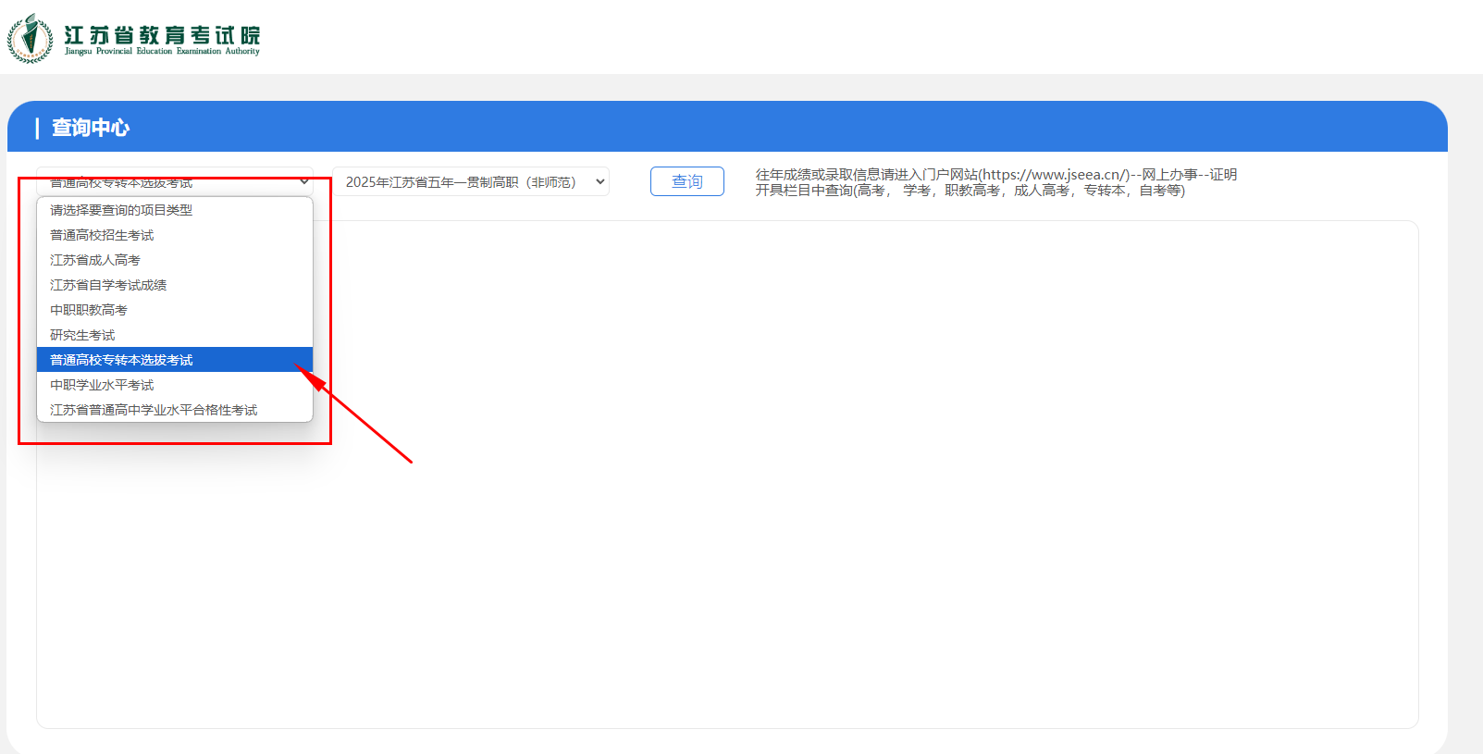Click the English subtitle under the logo
Screen dimensions: 1483x754
[x=162, y=52]
